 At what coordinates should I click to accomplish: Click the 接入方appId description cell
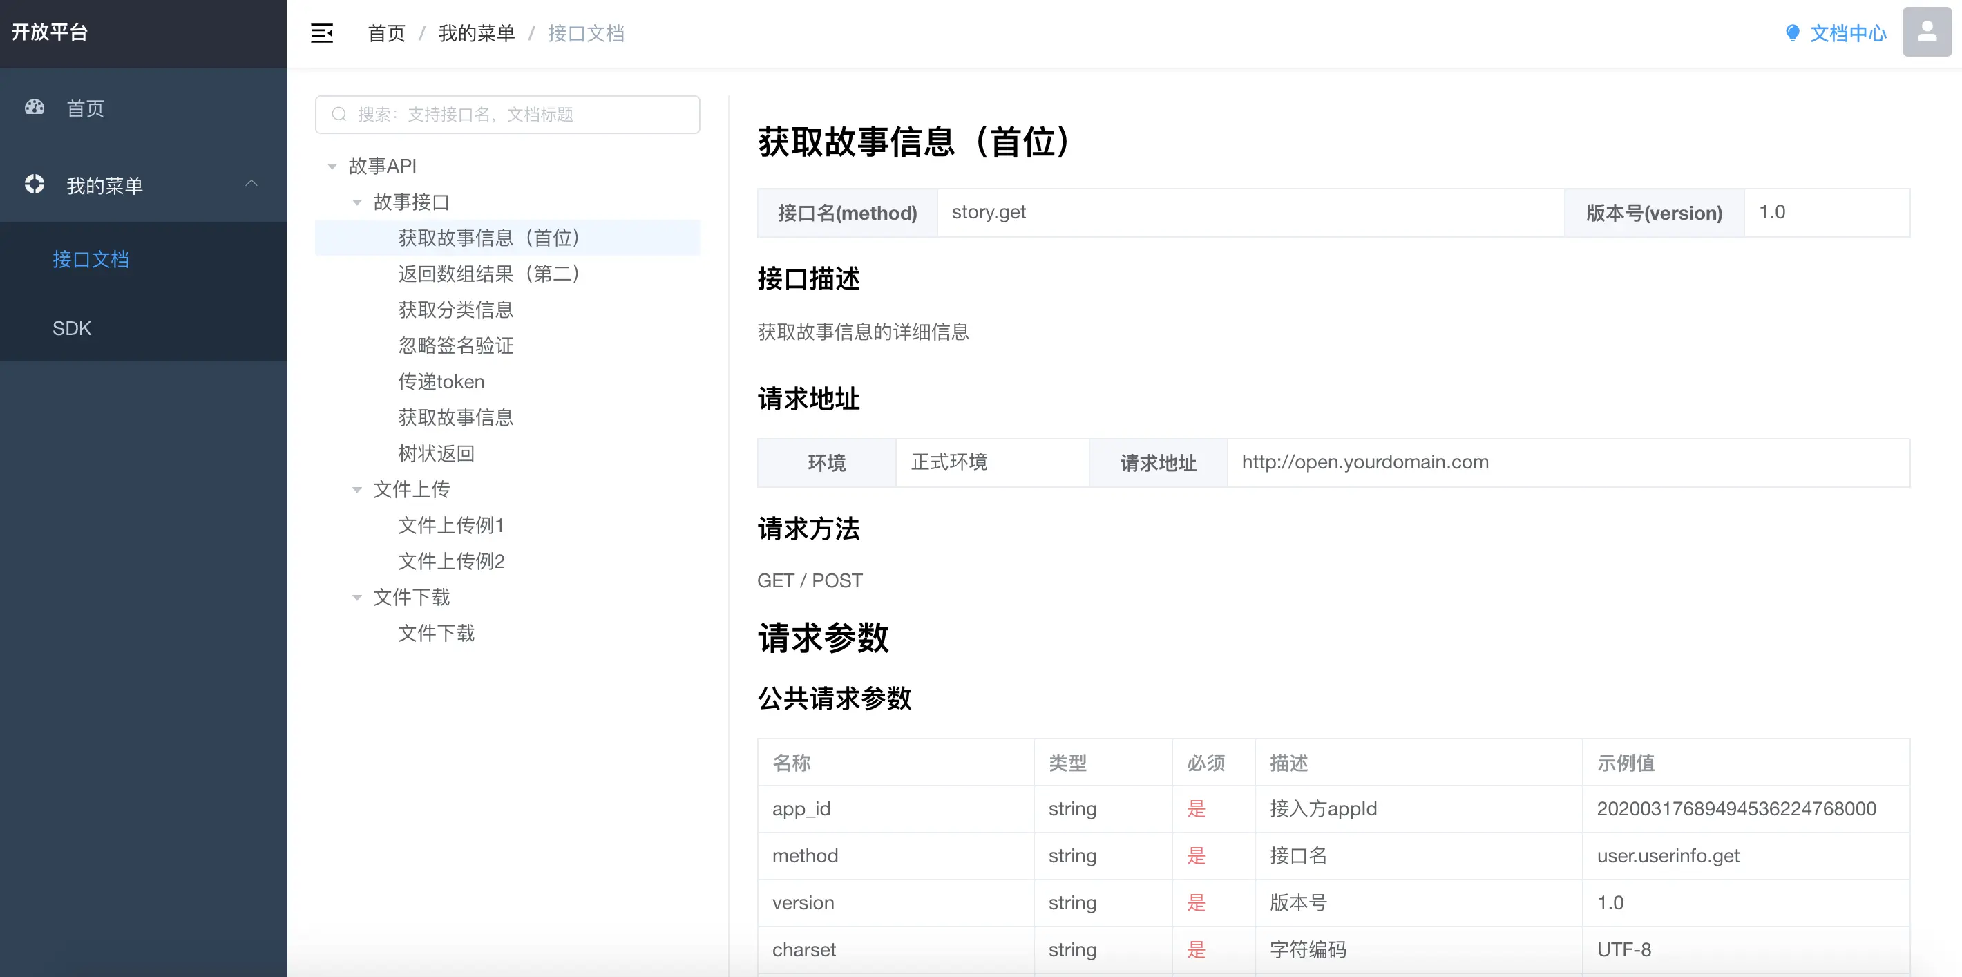[x=1418, y=808]
